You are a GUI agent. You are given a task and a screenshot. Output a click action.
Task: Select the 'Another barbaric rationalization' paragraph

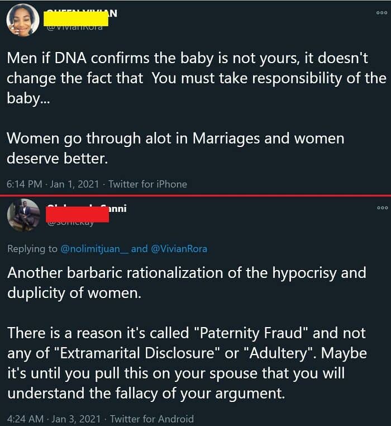pos(187,283)
